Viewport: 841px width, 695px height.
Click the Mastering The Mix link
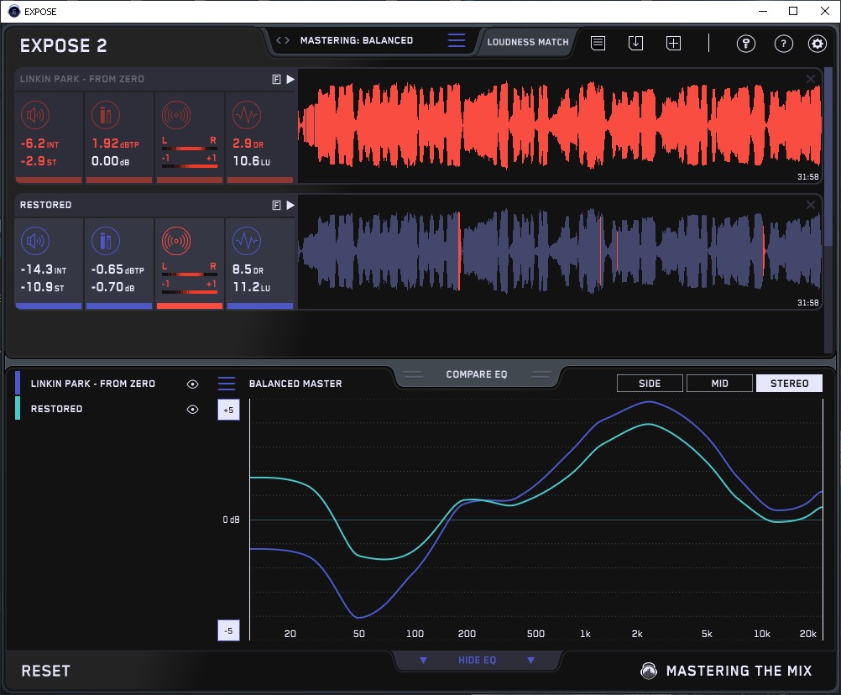tap(739, 671)
